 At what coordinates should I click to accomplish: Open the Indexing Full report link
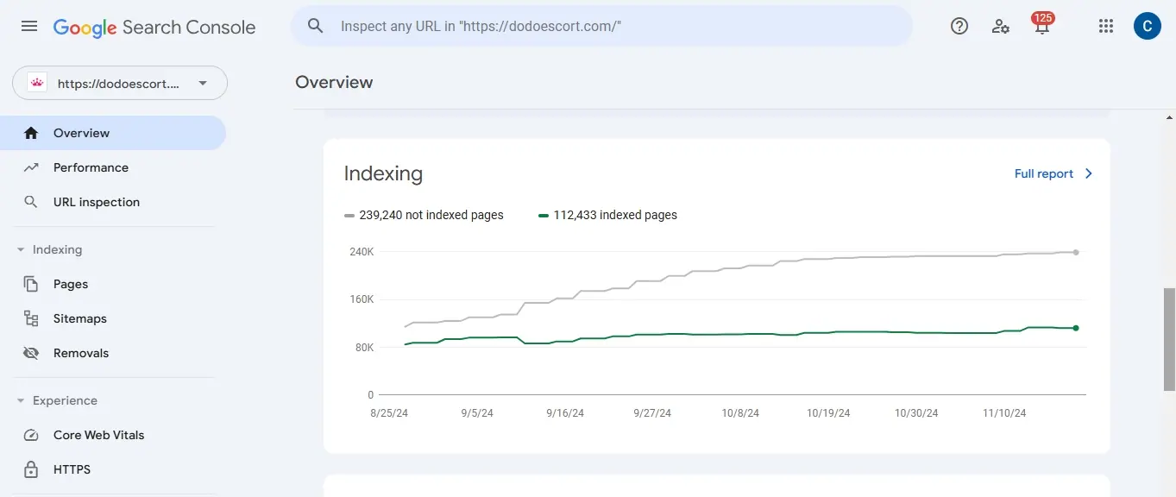pos(1053,173)
